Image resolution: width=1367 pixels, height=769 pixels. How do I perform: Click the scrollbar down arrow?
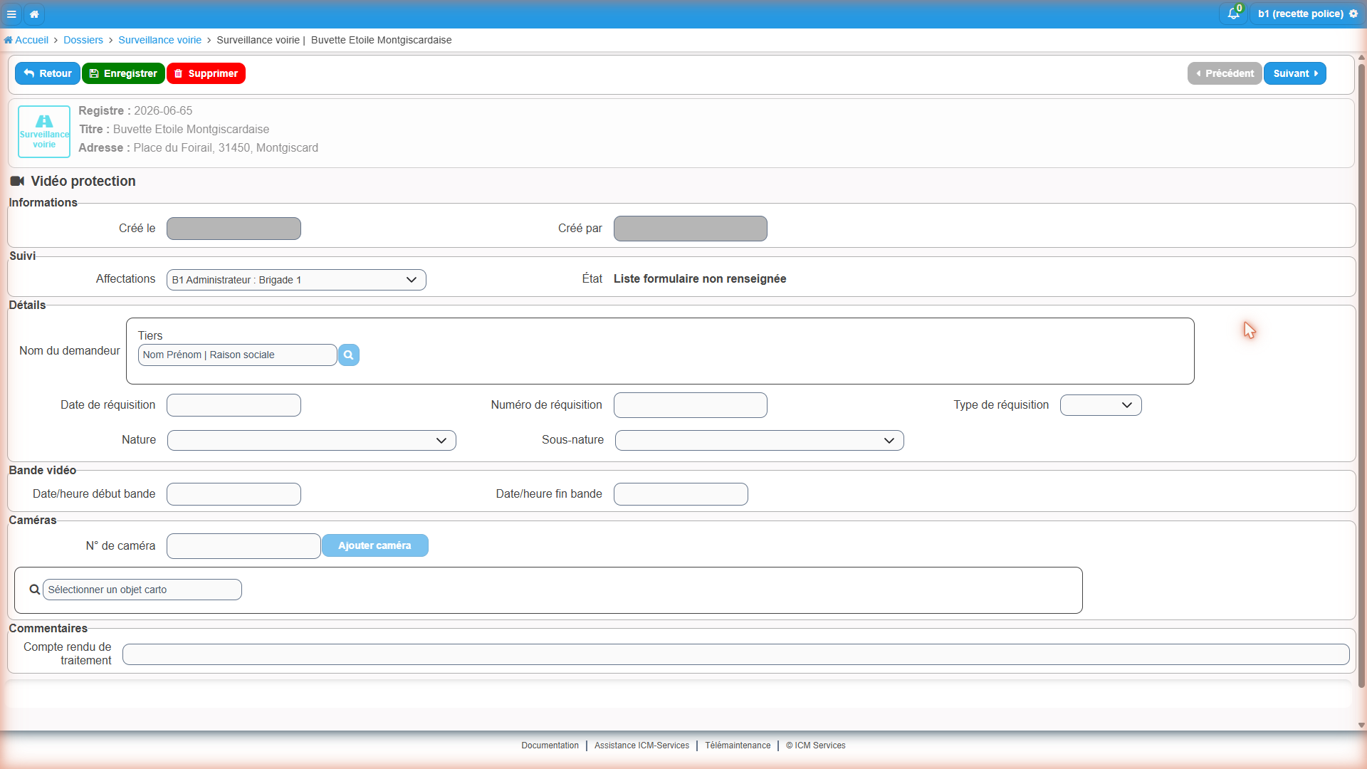pyautogui.click(x=1361, y=726)
